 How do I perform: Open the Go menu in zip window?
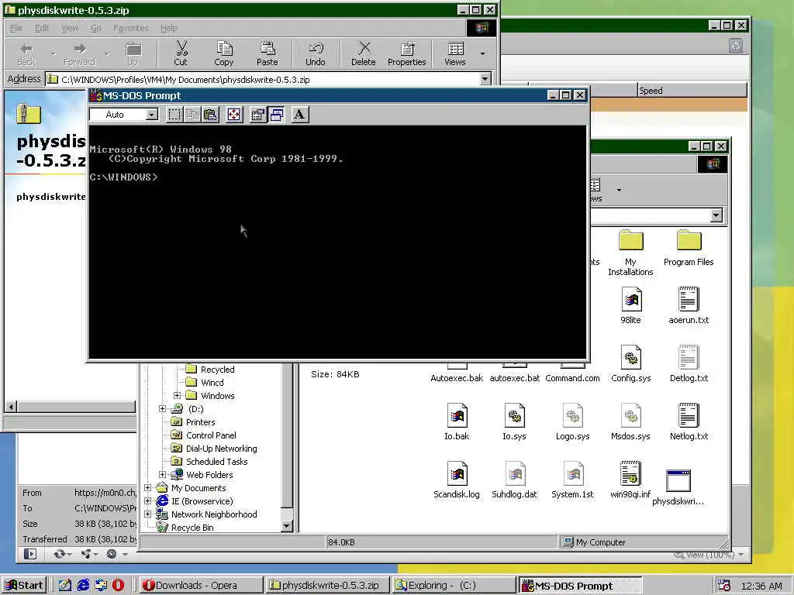tap(95, 28)
